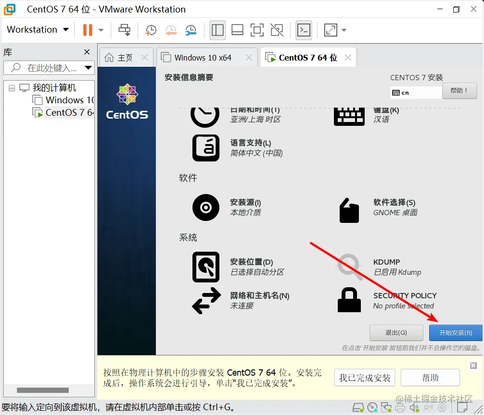Dismiss the yellow install hint bar
Viewport: 484px width, 415px height.
pyautogui.click(x=473, y=366)
